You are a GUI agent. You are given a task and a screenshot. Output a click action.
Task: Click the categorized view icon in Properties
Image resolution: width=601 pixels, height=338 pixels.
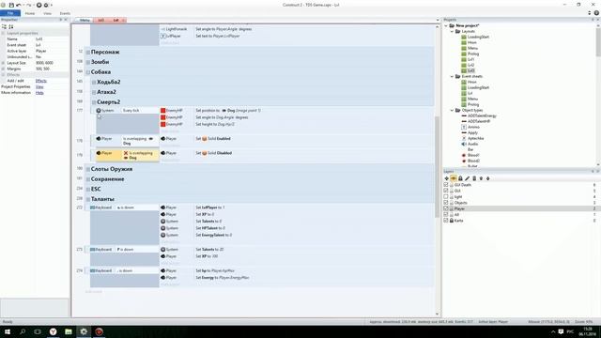point(4,27)
